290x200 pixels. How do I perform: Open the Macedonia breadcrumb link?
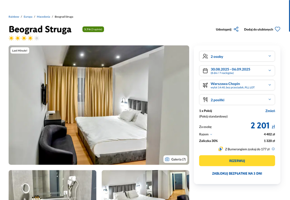[43, 17]
